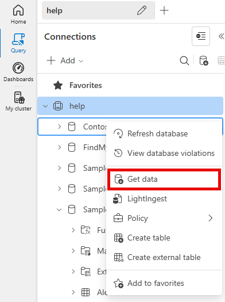Select the help cluster row
Image resolution: width=225 pixels, height=302 pixels.
click(130, 106)
